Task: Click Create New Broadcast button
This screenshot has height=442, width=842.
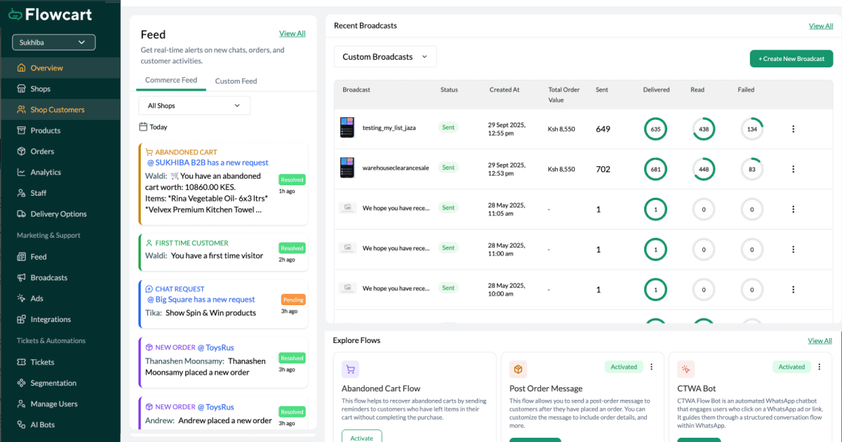Action: (x=791, y=59)
